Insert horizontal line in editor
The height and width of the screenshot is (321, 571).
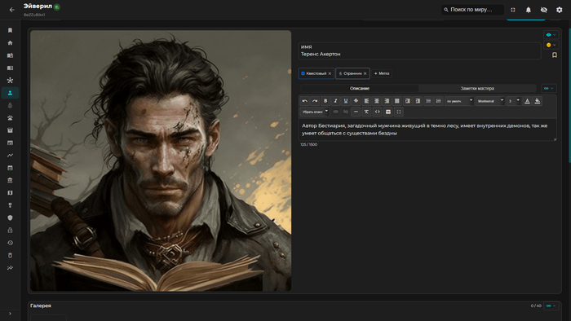(x=356, y=112)
